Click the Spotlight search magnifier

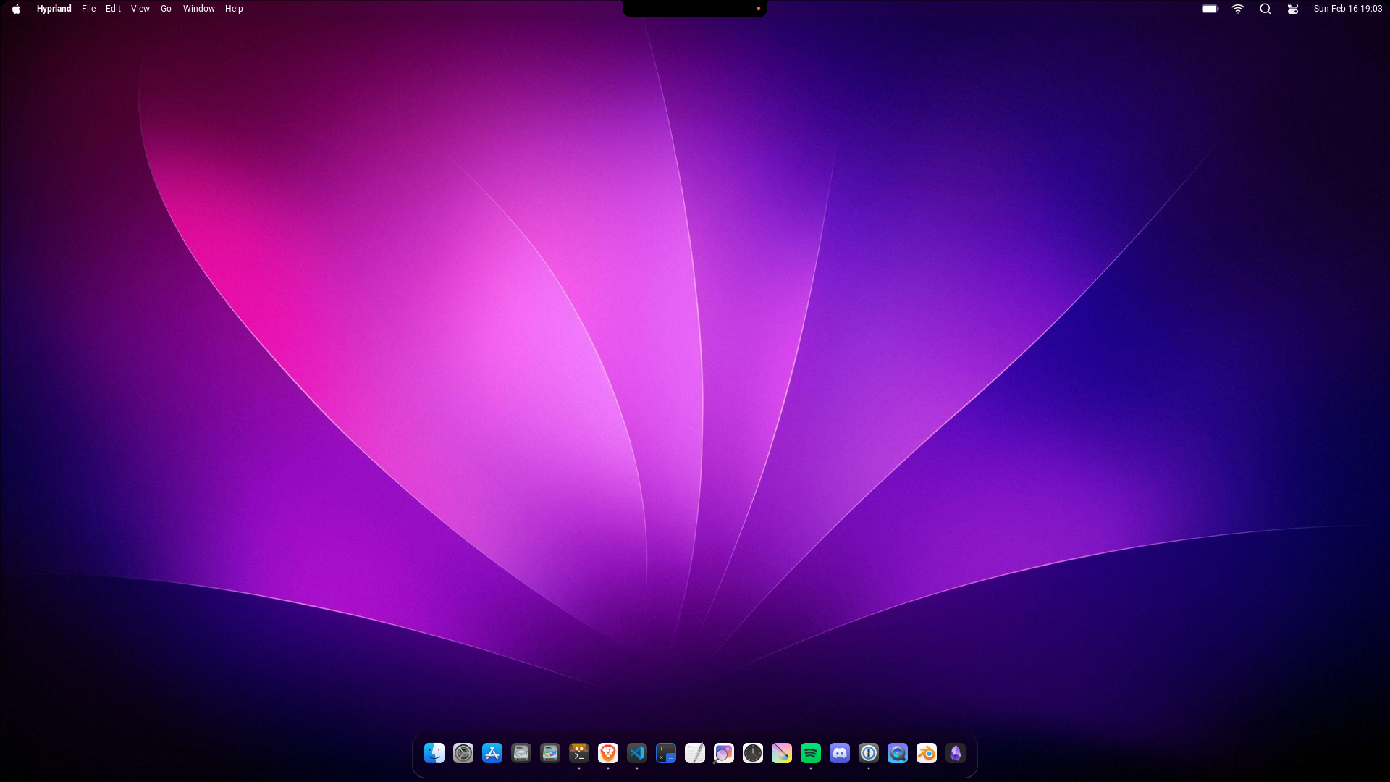point(1265,9)
